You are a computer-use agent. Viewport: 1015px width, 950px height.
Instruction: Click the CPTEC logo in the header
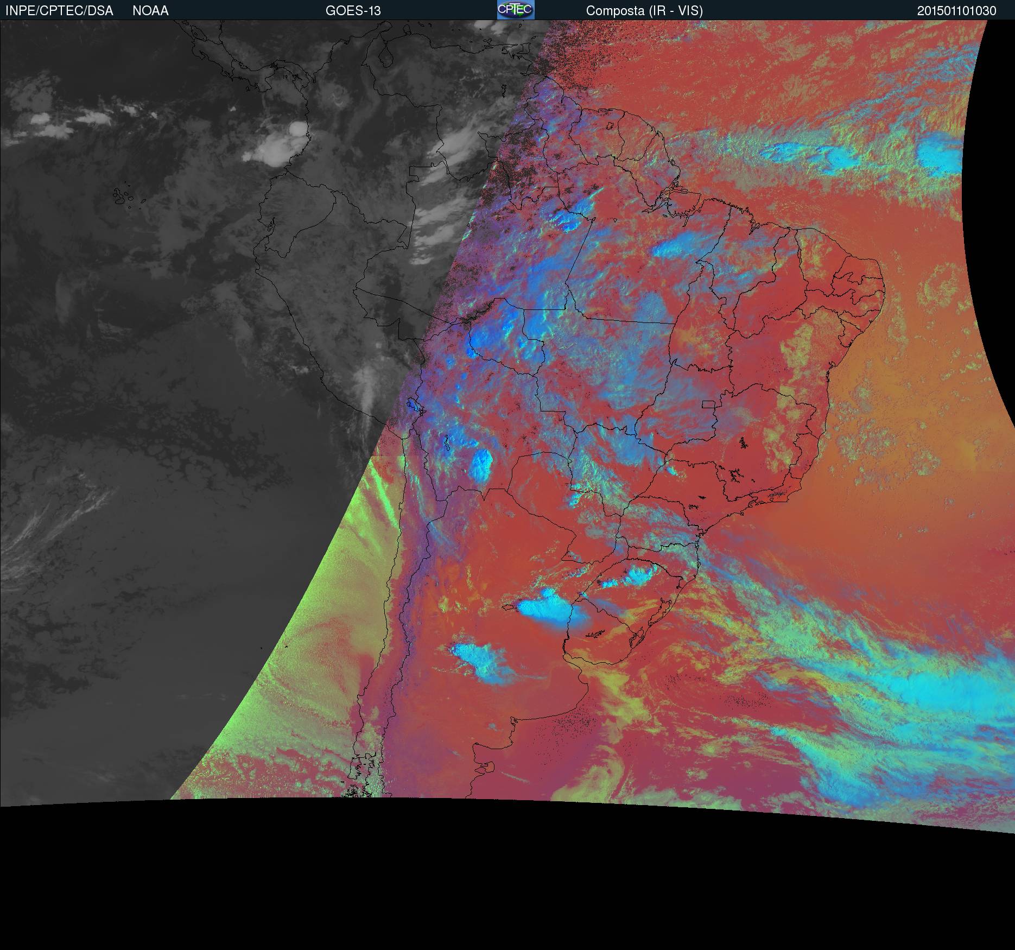pyautogui.click(x=516, y=10)
